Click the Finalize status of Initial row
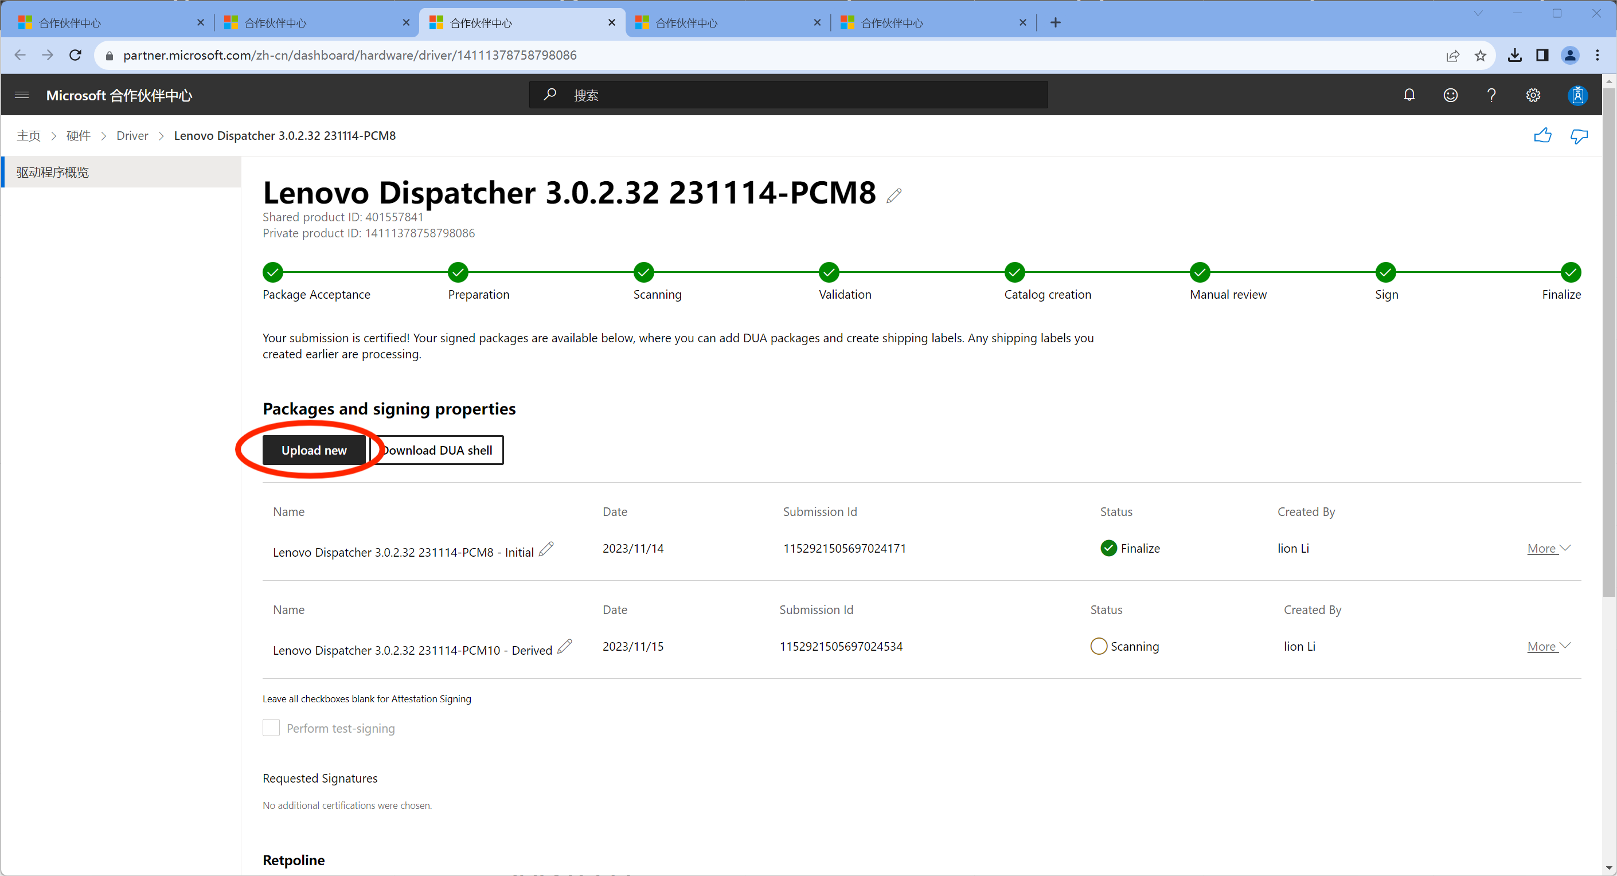The image size is (1617, 876). [1130, 549]
